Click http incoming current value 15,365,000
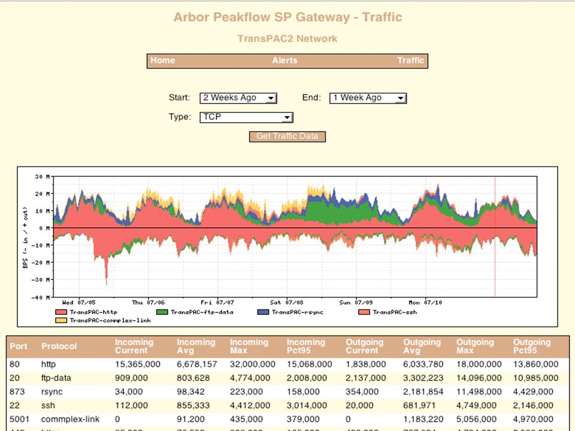 coord(138,365)
